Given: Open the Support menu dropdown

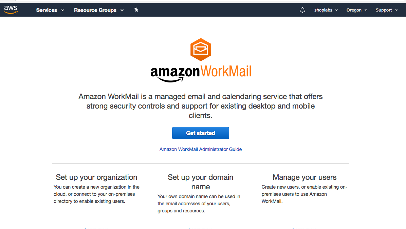Looking at the screenshot, I should (386, 10).
